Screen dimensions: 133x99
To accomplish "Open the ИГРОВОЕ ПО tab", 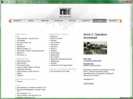I will tap(86, 21).
